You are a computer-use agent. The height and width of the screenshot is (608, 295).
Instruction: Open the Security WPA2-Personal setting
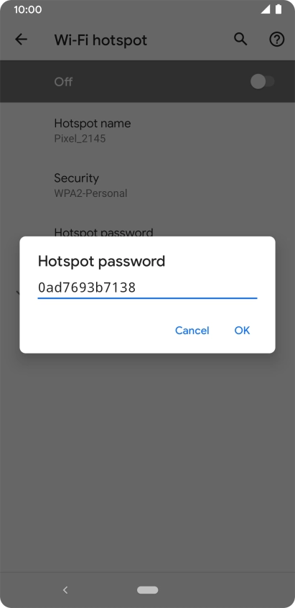[x=148, y=185]
